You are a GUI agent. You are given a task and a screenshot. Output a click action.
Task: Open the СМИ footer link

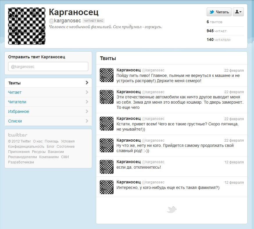(x=65, y=157)
